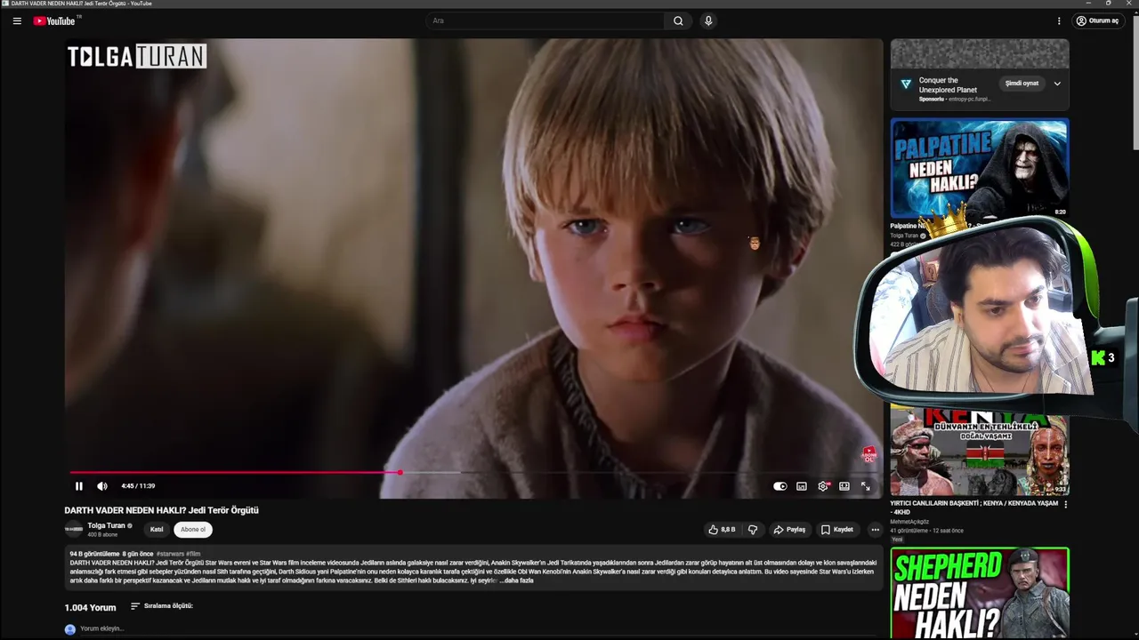Image resolution: width=1139 pixels, height=640 pixels.
Task: Like the video with thumbs up
Action: tap(722, 529)
